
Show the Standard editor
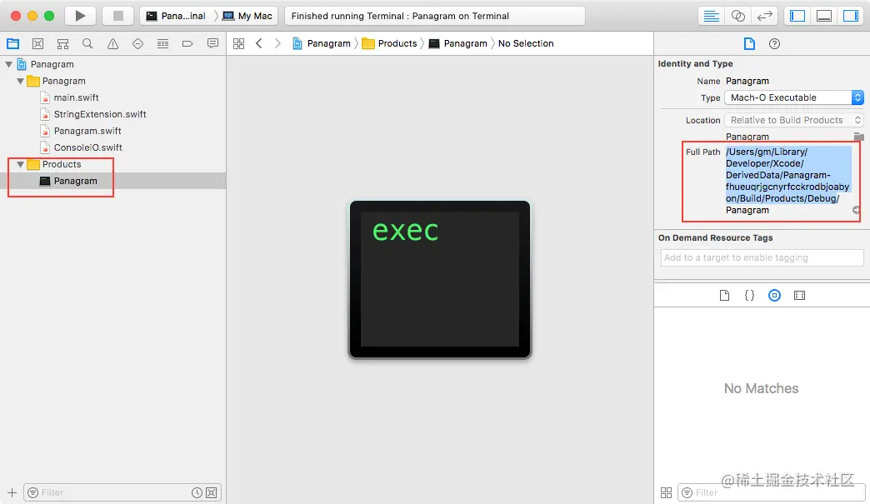[x=711, y=16]
